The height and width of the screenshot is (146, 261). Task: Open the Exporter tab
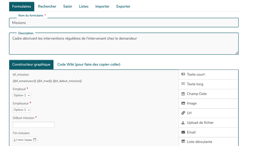(123, 6)
